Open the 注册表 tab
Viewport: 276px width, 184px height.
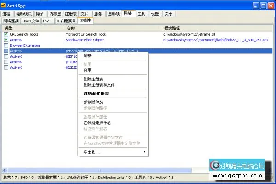tap(70, 14)
